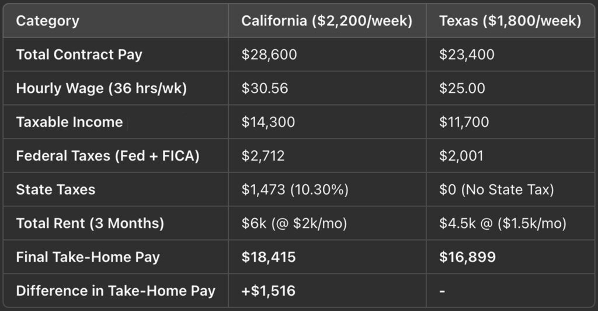Click the Taxable Income row label
Image resolution: width=598 pixels, height=311 pixels.
(69, 122)
